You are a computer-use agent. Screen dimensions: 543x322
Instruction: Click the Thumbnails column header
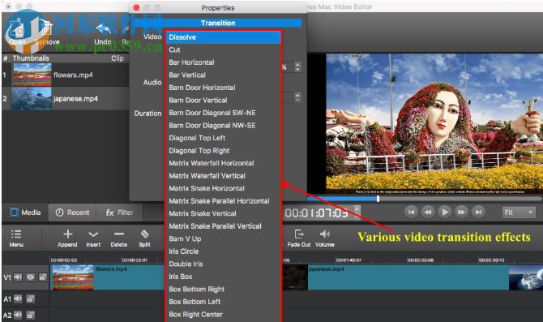click(x=31, y=58)
